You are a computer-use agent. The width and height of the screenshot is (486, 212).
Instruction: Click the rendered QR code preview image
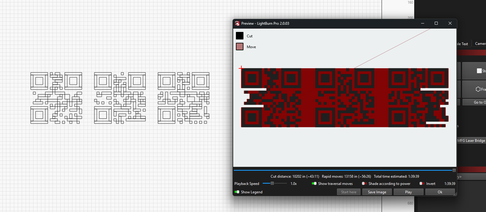[345, 98]
